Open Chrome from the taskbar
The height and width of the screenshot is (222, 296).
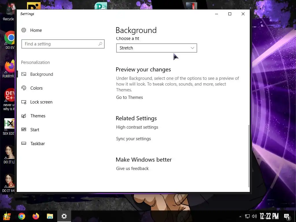point(21,216)
